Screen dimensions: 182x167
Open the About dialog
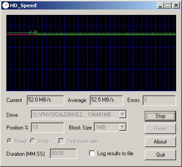(x=160, y=142)
